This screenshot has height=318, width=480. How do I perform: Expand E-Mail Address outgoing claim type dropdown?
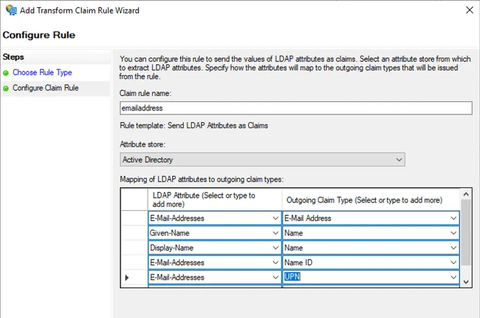coord(453,218)
